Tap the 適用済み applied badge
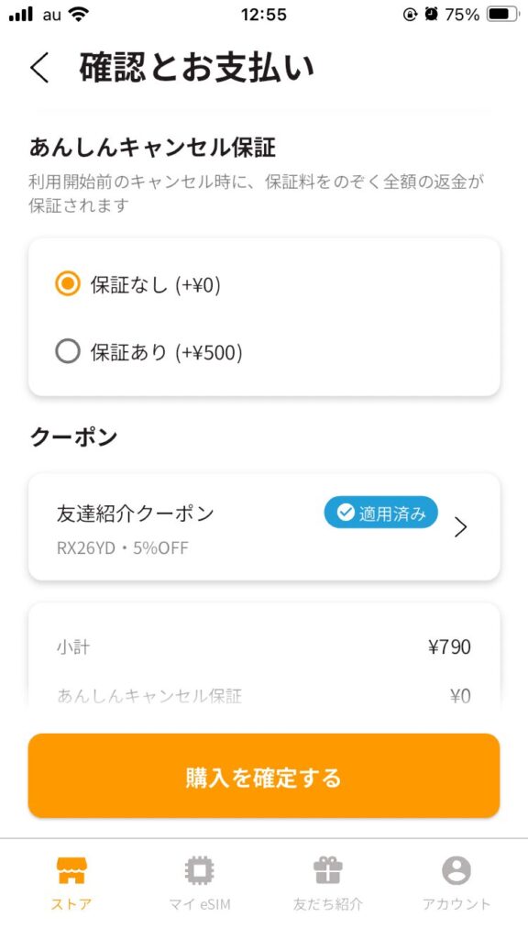The height and width of the screenshot is (939, 528). point(380,513)
